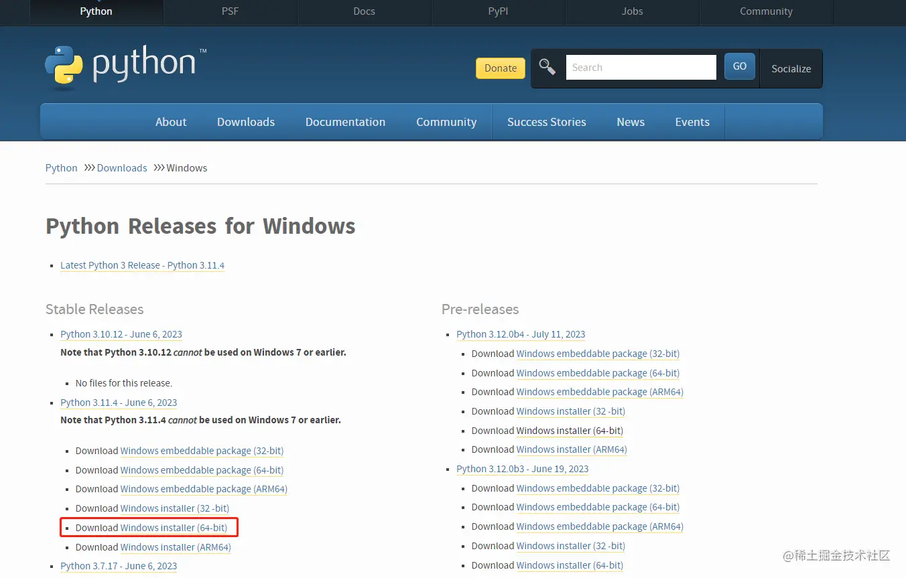Click the 'Stable Releases' heading

[x=94, y=309]
